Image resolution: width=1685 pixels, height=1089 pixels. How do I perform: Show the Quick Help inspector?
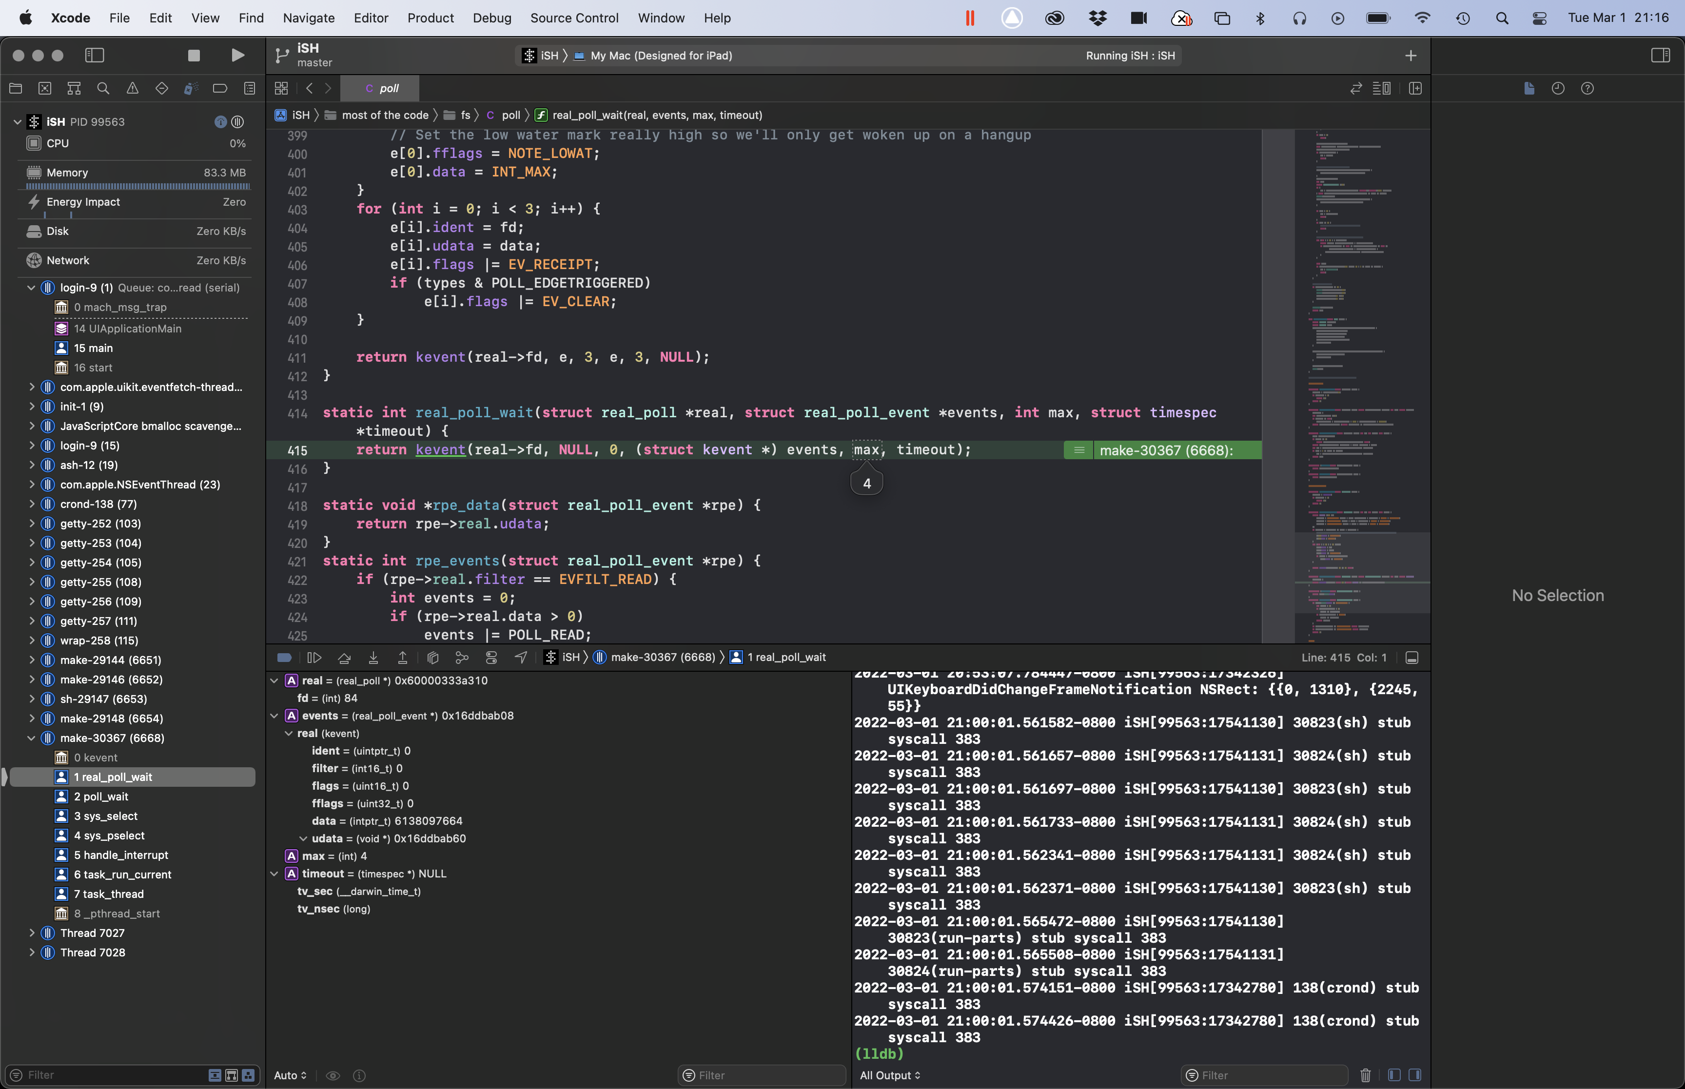pyautogui.click(x=1587, y=88)
